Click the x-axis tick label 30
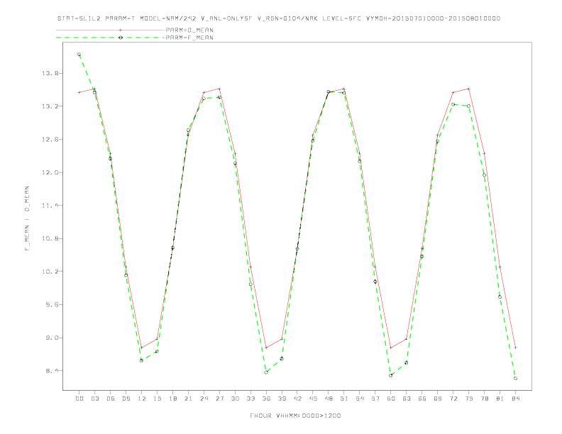 tap(235, 399)
